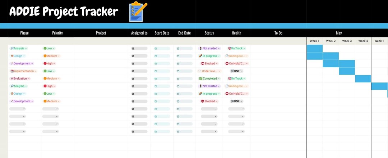Select the May month header cell
Viewport: 388px width, 158px height.
(x=339, y=33)
